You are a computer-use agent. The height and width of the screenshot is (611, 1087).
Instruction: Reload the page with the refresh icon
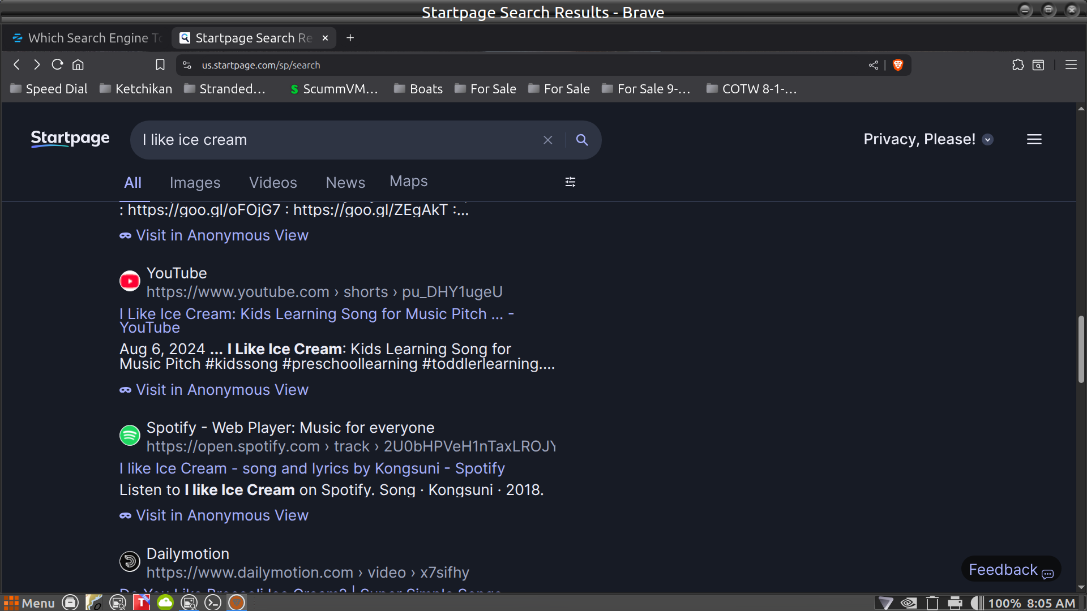pos(57,64)
